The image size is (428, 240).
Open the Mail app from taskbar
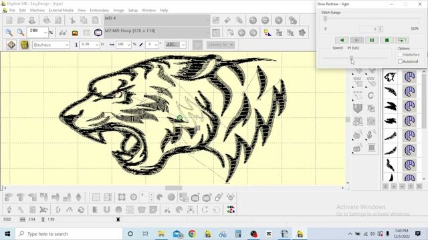point(177,233)
